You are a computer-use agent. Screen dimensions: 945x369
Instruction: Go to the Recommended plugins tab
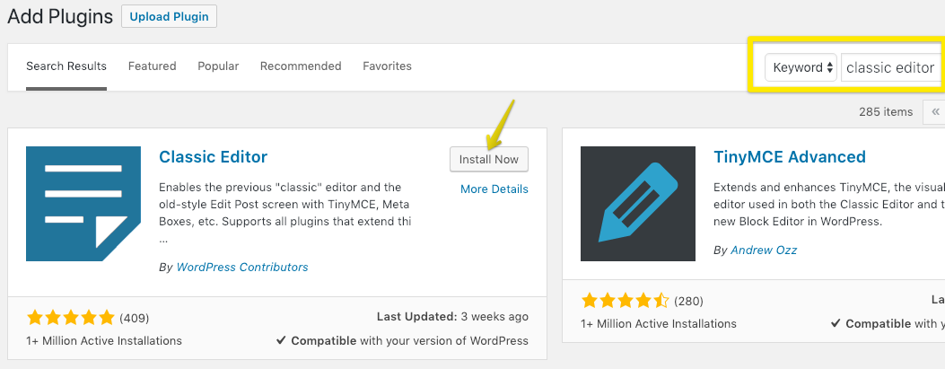point(301,66)
